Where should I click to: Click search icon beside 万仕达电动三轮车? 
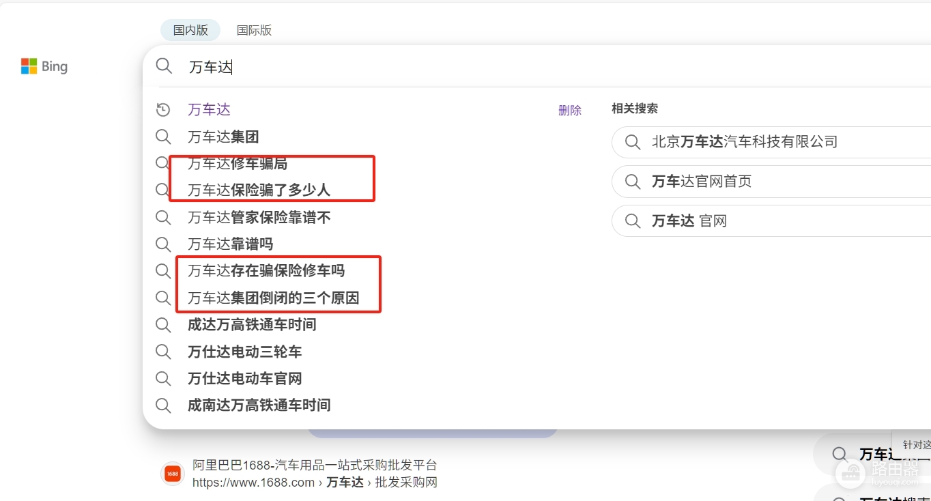click(x=163, y=352)
